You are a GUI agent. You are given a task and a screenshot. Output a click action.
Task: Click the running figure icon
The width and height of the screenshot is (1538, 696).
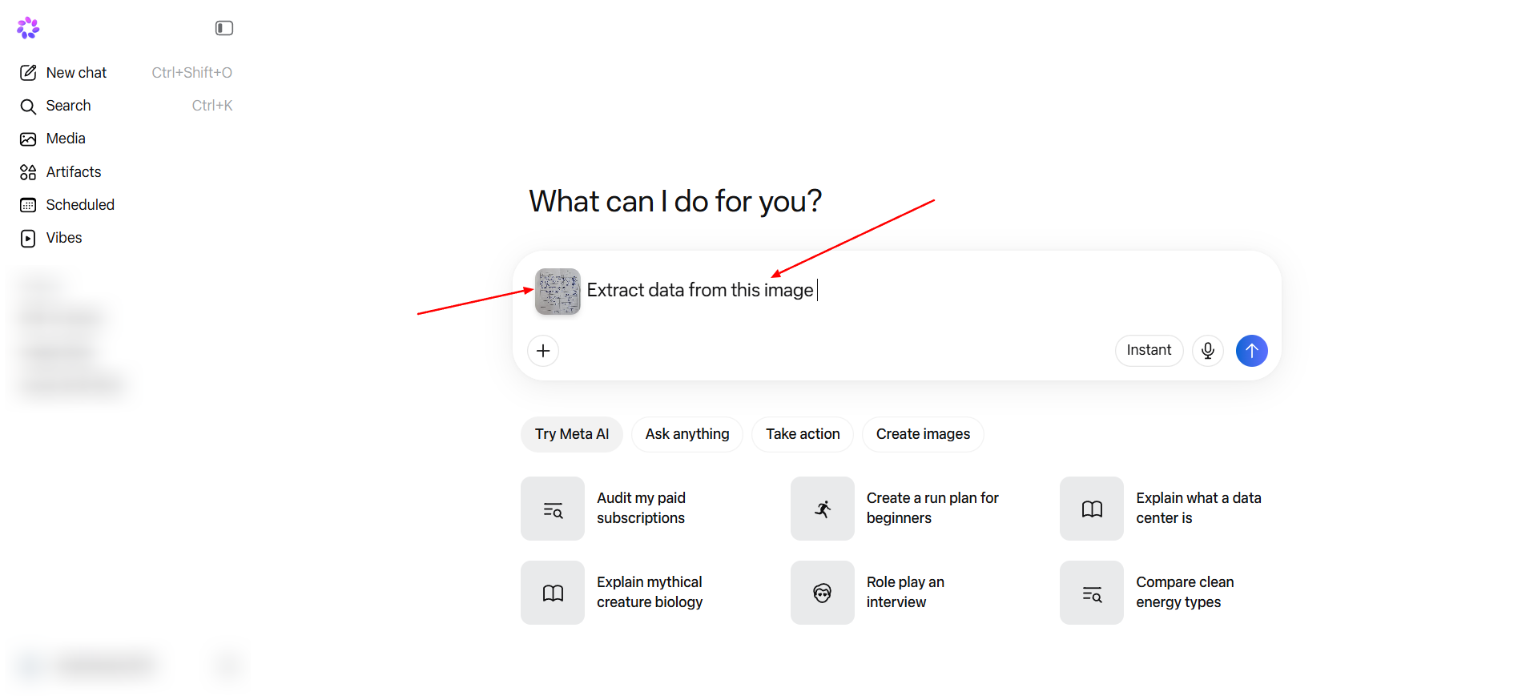[x=823, y=509]
